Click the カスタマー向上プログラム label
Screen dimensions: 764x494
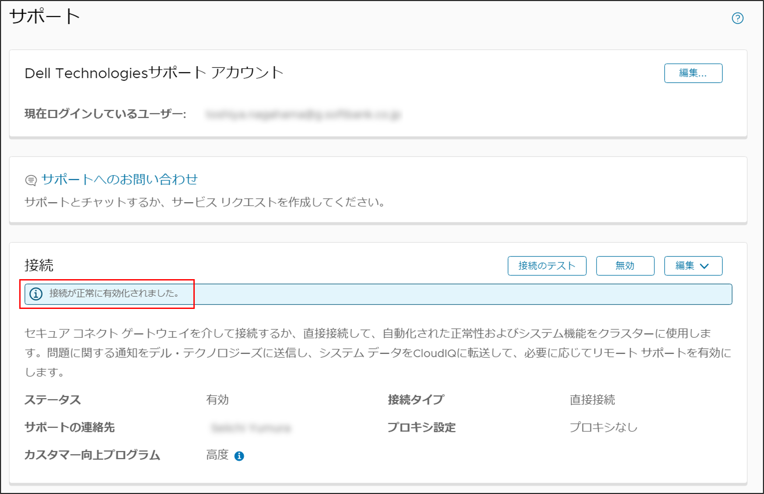[92, 455]
